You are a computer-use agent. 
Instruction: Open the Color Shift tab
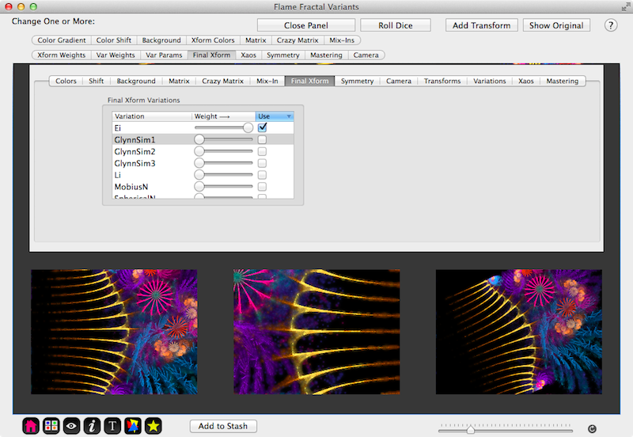click(x=114, y=40)
